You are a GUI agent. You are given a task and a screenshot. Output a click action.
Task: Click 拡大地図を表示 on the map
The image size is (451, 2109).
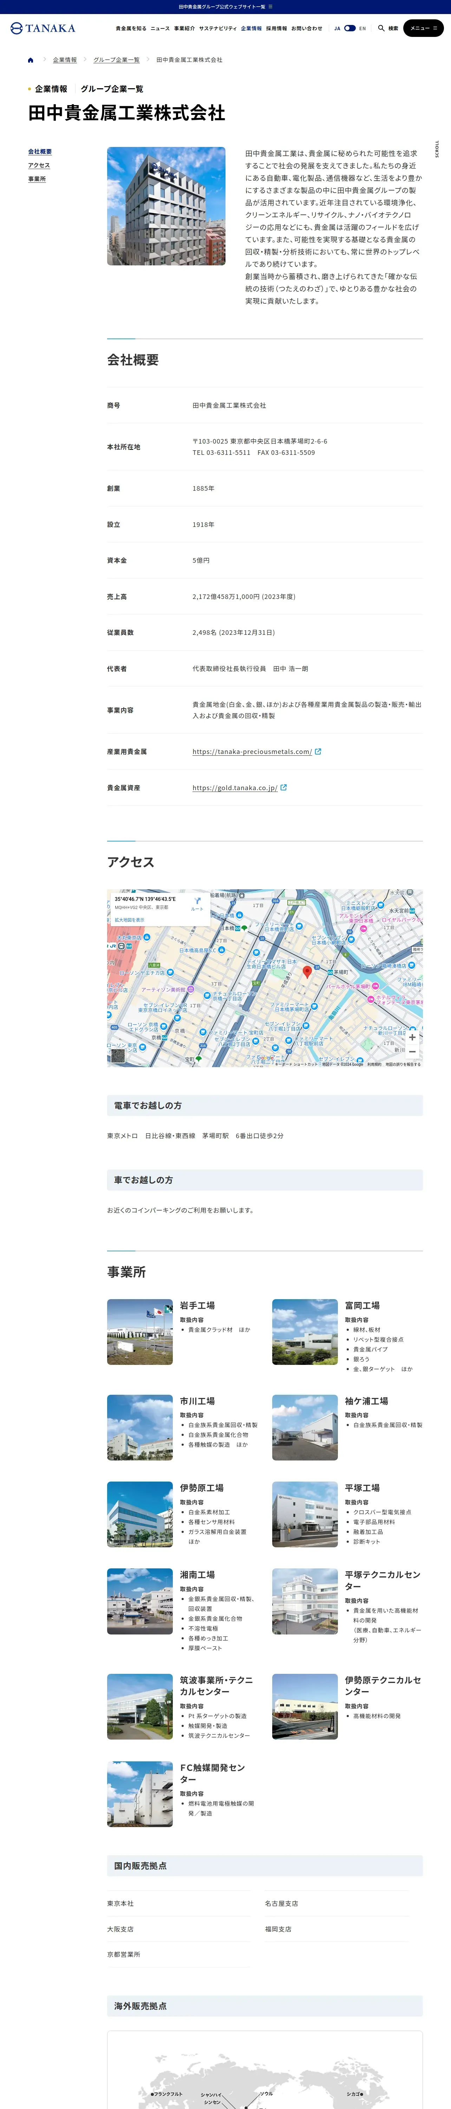click(x=129, y=920)
